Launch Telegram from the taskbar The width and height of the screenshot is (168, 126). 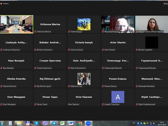54,123
